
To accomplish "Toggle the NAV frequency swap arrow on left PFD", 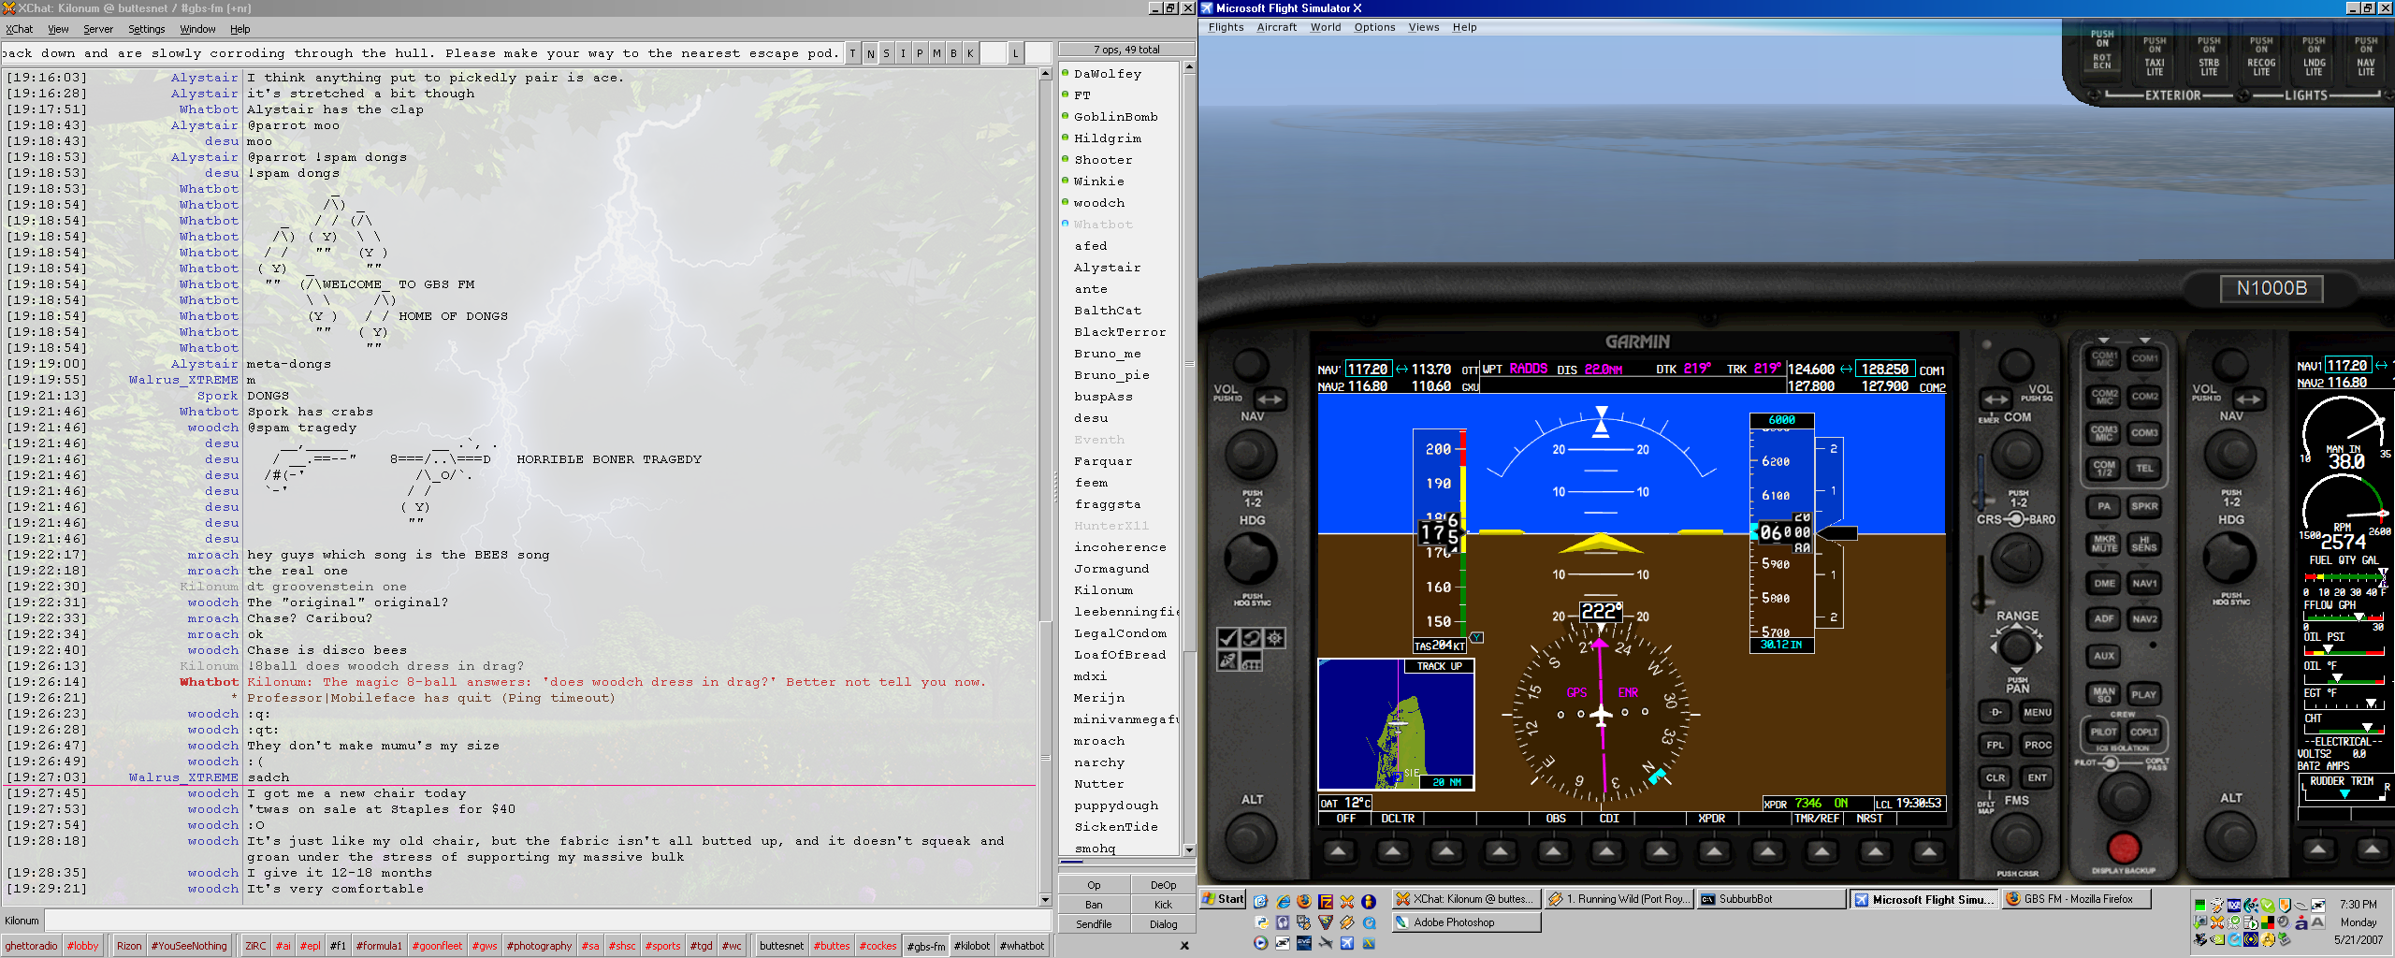I will [1269, 399].
